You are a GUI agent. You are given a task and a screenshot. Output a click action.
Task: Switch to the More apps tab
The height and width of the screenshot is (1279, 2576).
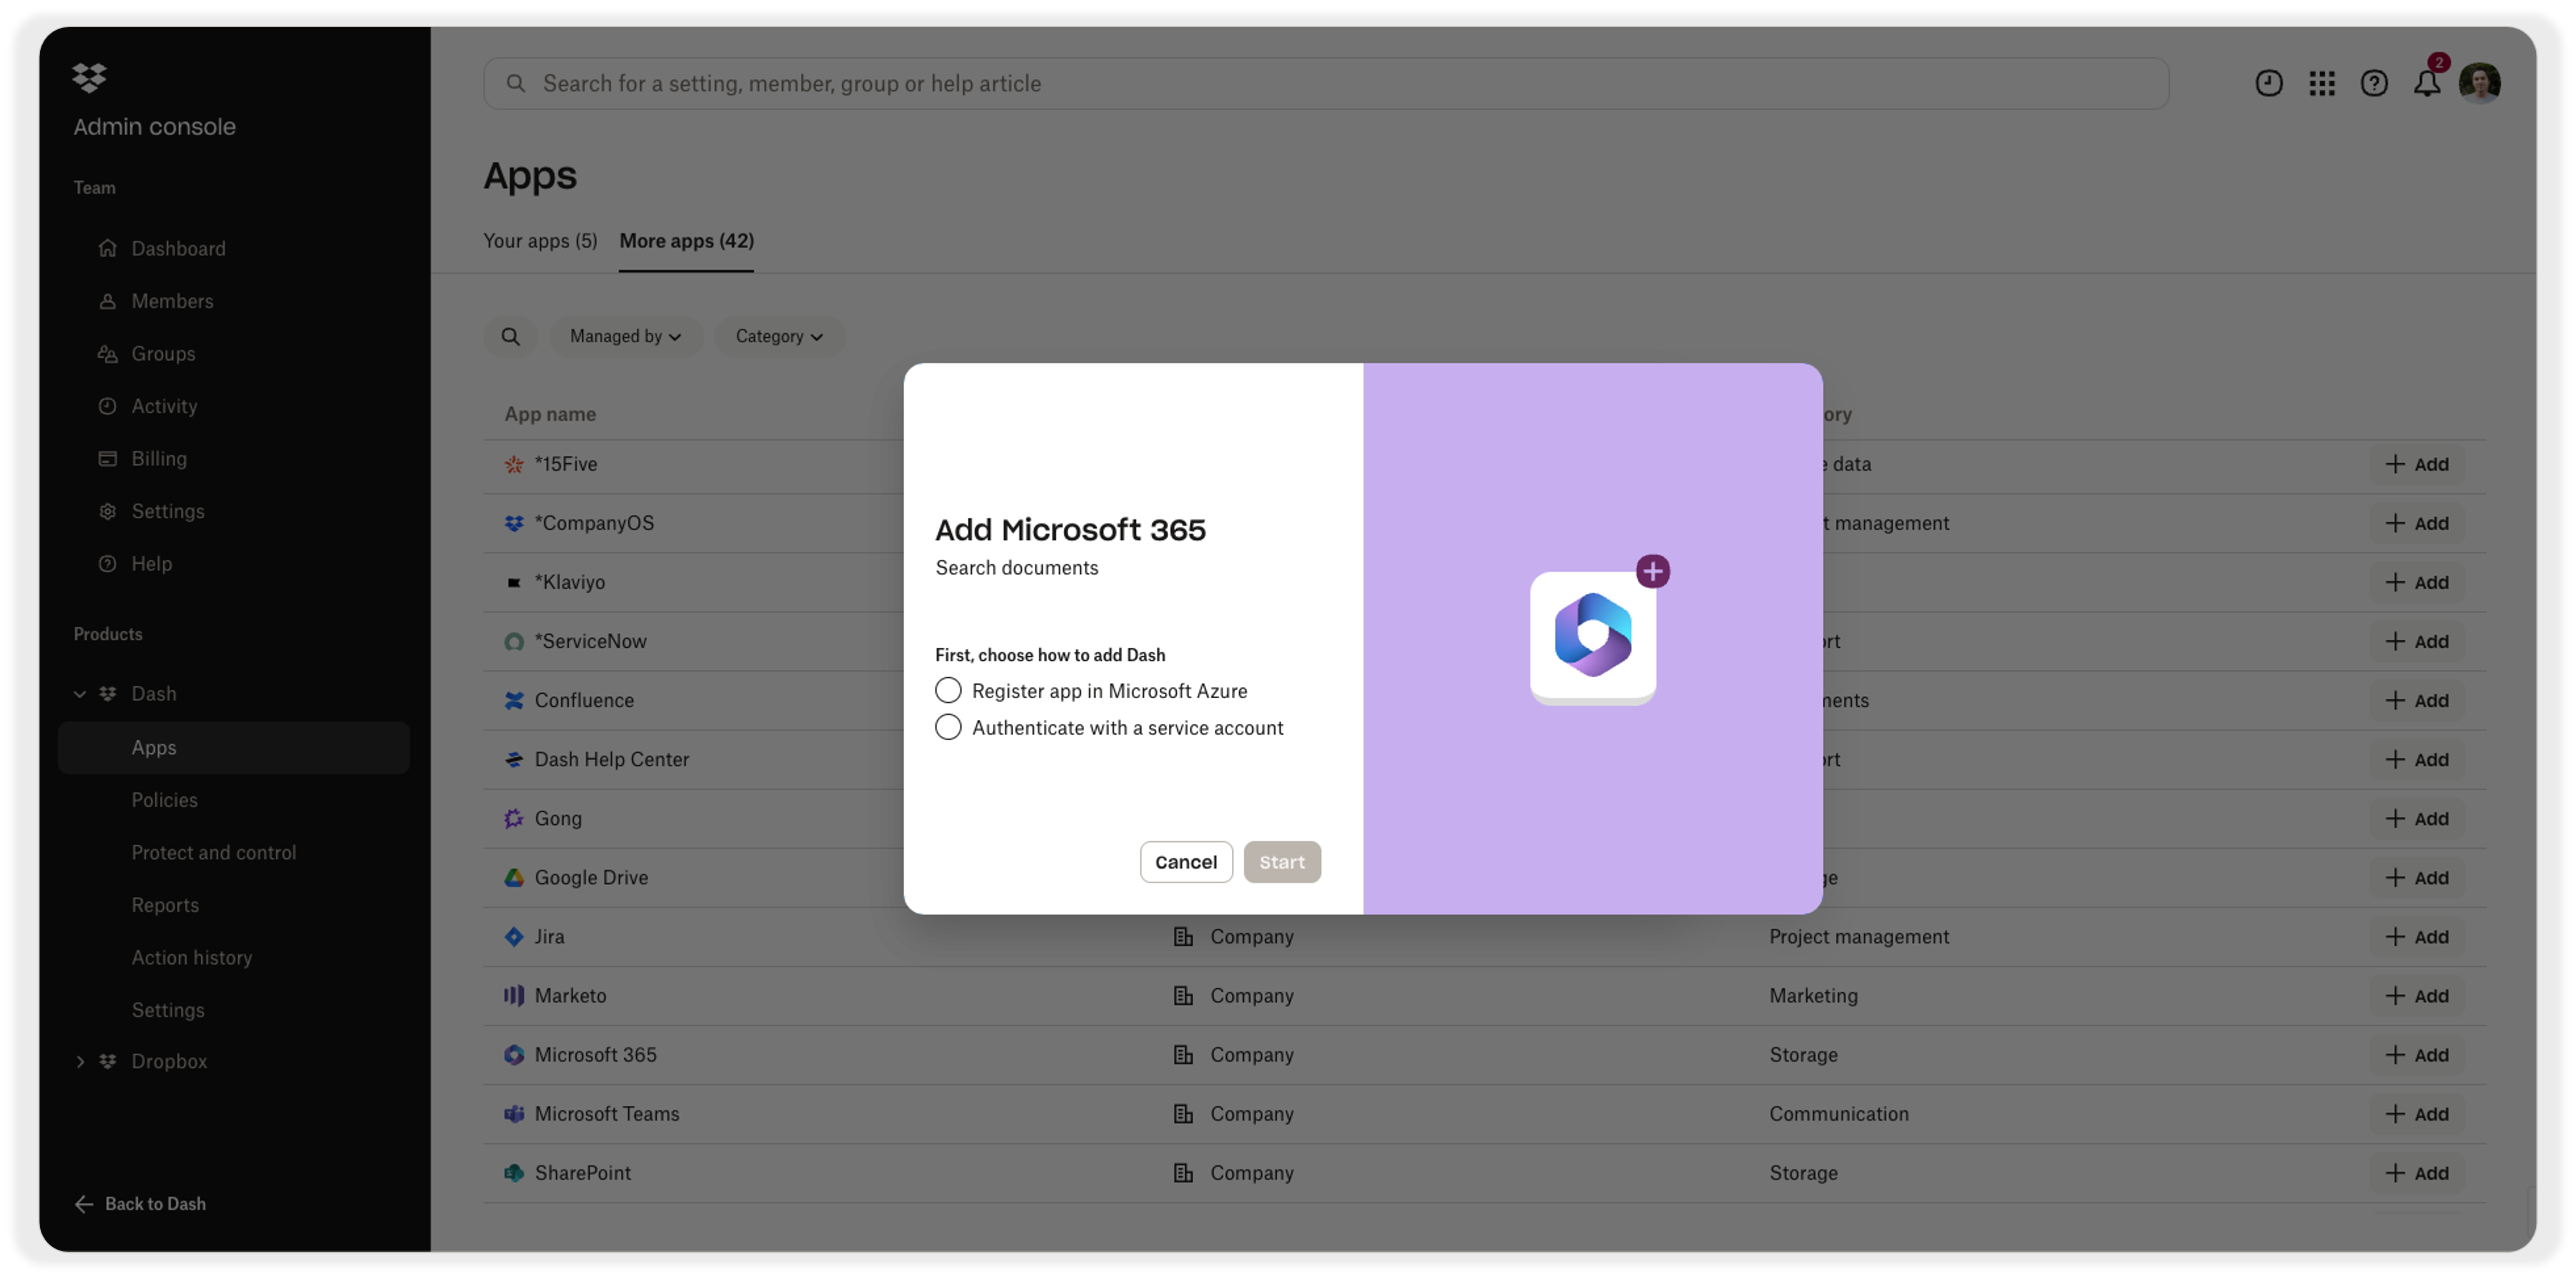(x=686, y=241)
